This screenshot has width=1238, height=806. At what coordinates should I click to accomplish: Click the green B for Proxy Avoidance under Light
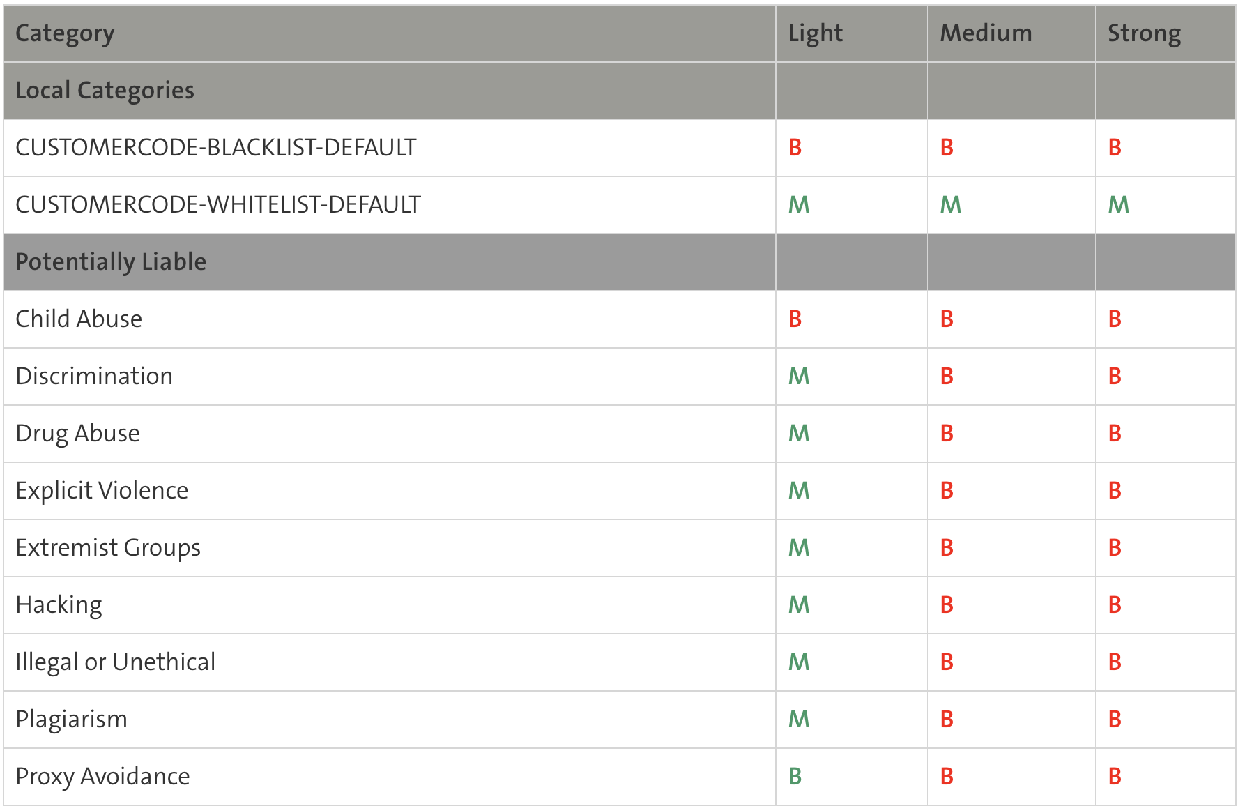coord(795,777)
